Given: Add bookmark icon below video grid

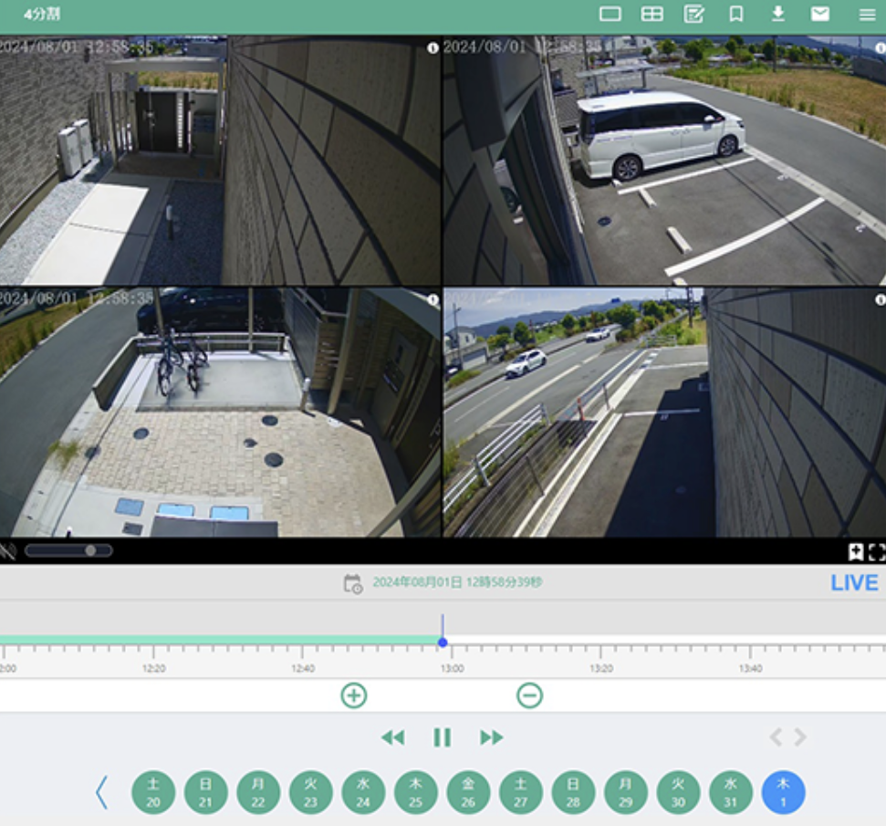Looking at the screenshot, I should [x=856, y=551].
